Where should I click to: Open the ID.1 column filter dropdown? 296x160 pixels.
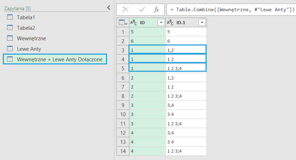[x=202, y=23]
